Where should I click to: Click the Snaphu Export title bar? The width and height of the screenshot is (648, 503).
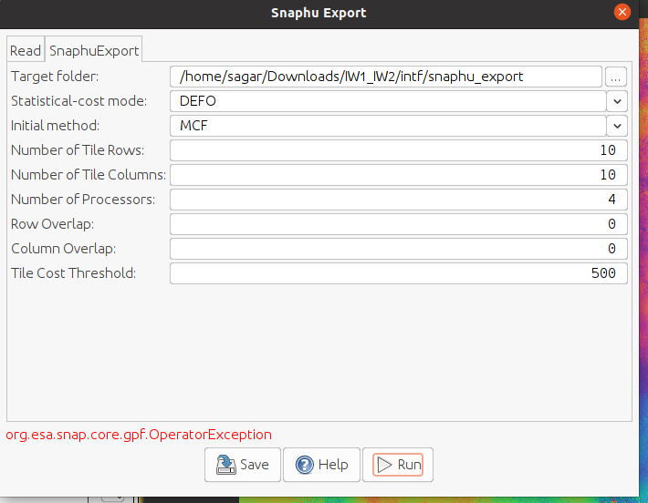[318, 13]
